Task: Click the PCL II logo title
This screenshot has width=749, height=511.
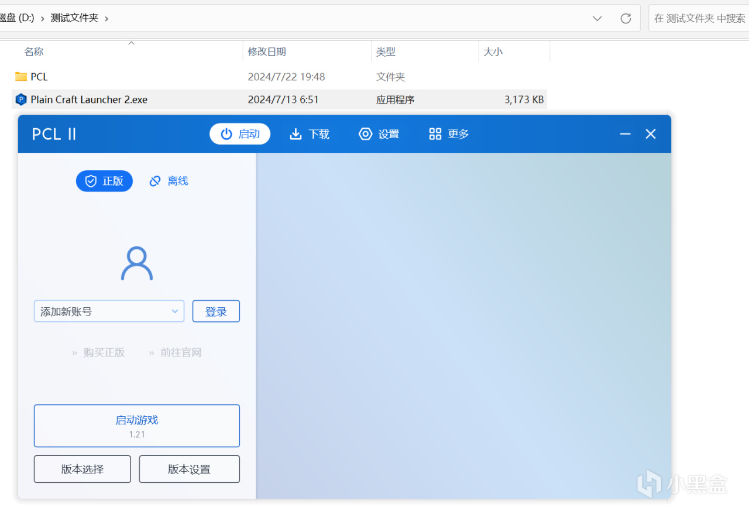Action: pyautogui.click(x=54, y=134)
